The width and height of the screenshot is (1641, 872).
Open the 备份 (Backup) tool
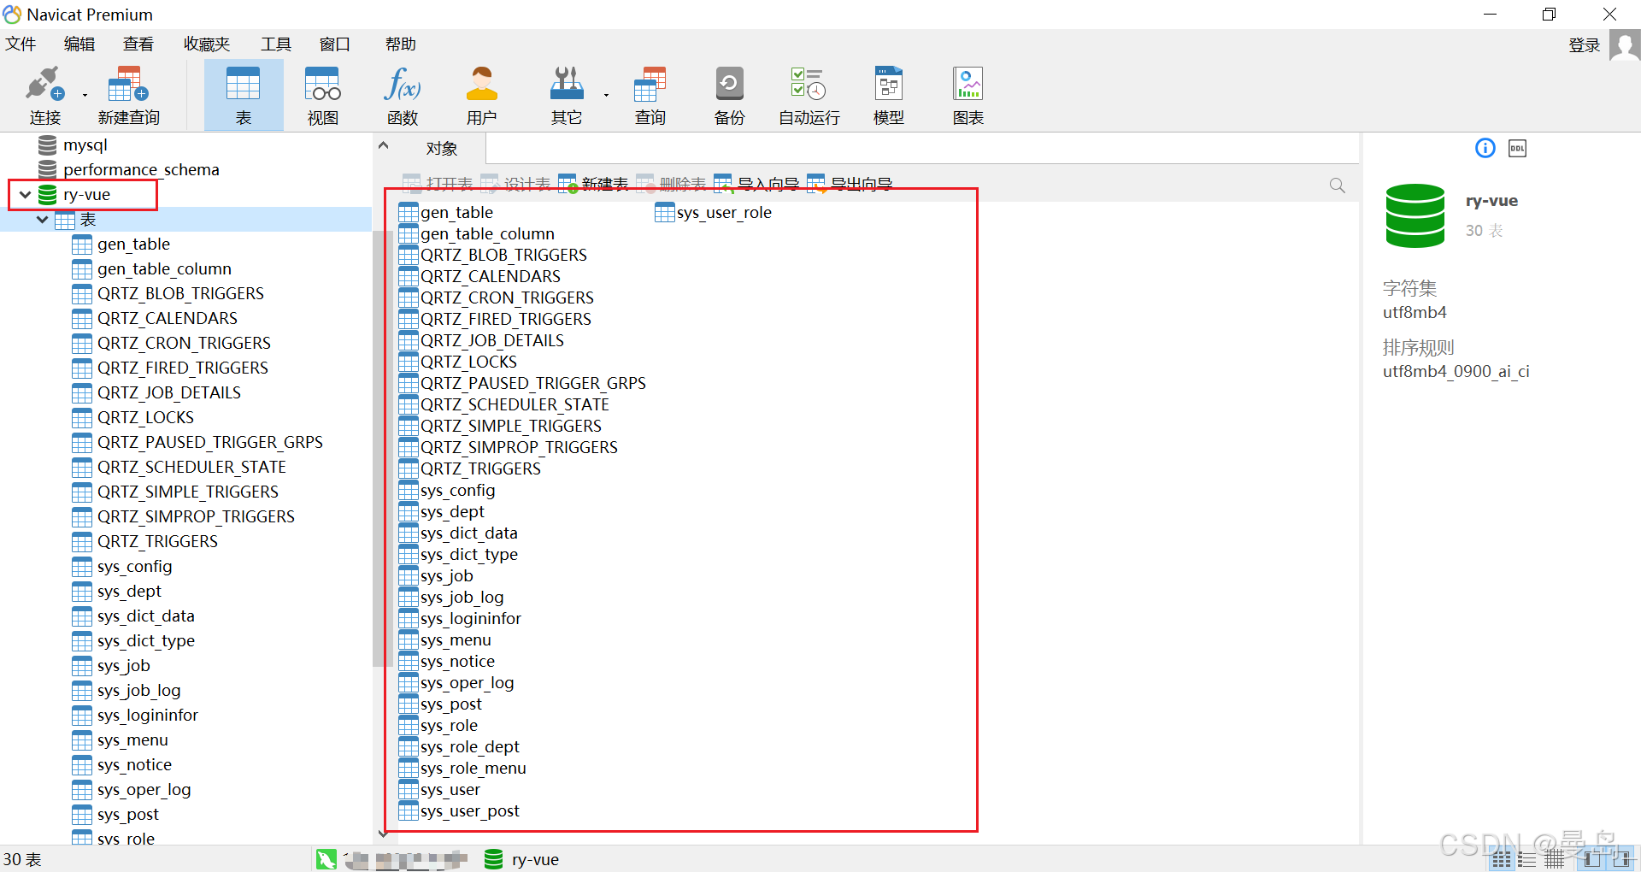[x=729, y=95]
